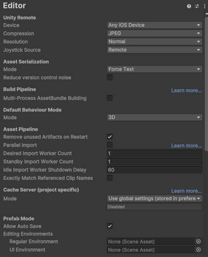
Task: Open the Unity Remote Device dropdown
Action: [x=154, y=25]
